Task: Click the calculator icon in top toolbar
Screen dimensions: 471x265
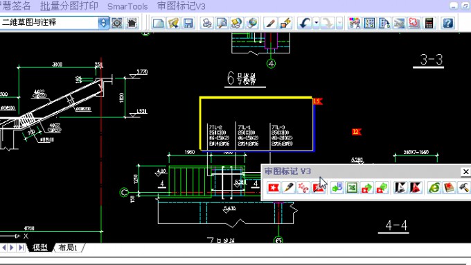Action: click(429, 23)
